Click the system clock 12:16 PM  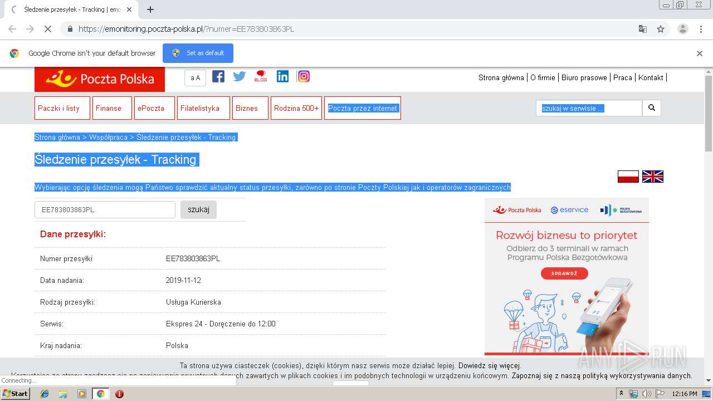pos(685,394)
